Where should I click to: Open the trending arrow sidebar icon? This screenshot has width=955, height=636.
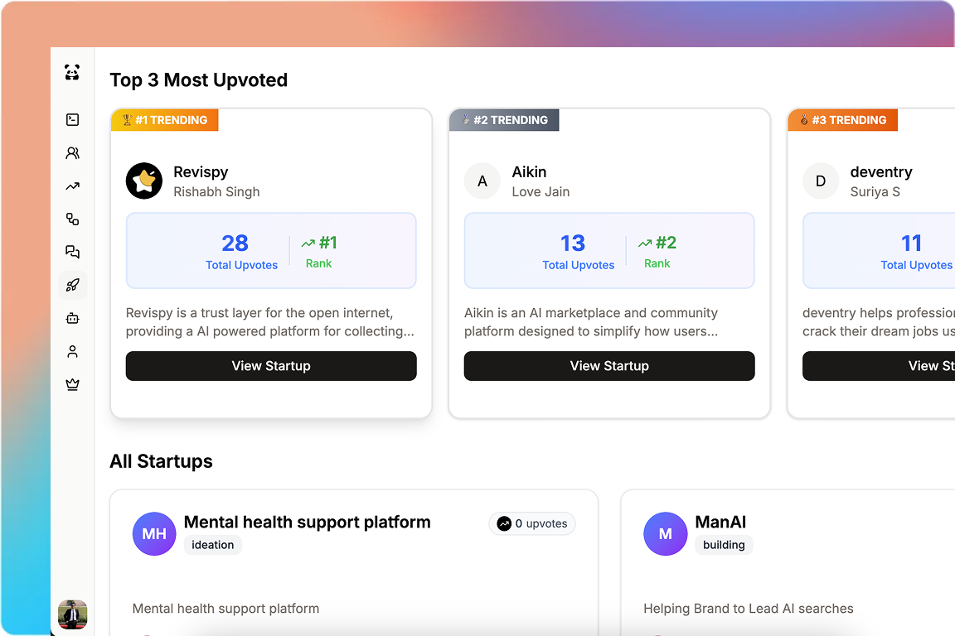pyautogui.click(x=72, y=186)
